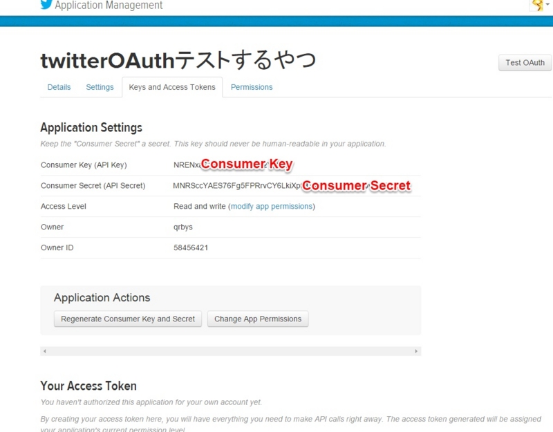Click the Application Management header title
553x432 pixels.
coord(109,6)
